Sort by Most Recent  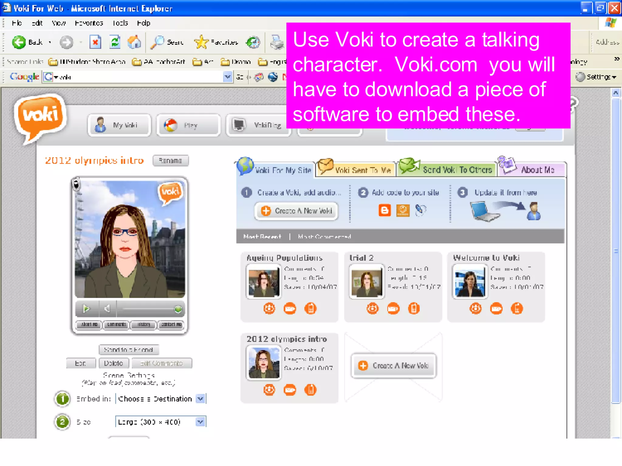point(262,236)
